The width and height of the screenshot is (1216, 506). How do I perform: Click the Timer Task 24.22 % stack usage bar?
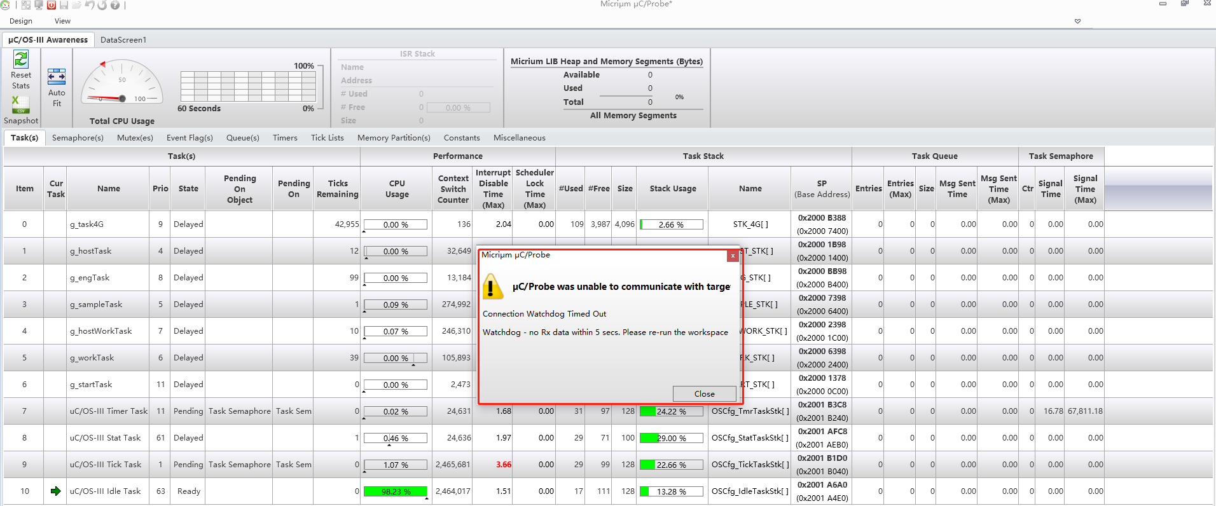tap(671, 411)
